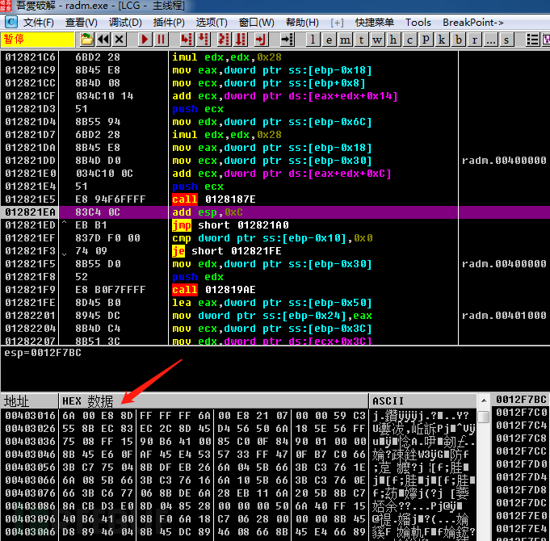The height and width of the screenshot is (541, 550).
Task: Open the 快捷菜单 menu
Action: click(375, 23)
